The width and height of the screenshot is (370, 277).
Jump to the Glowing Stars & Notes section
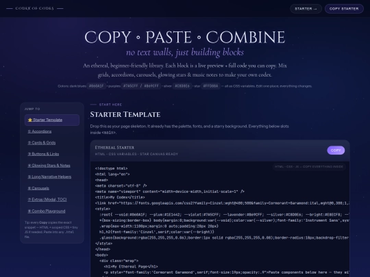pos(49,166)
